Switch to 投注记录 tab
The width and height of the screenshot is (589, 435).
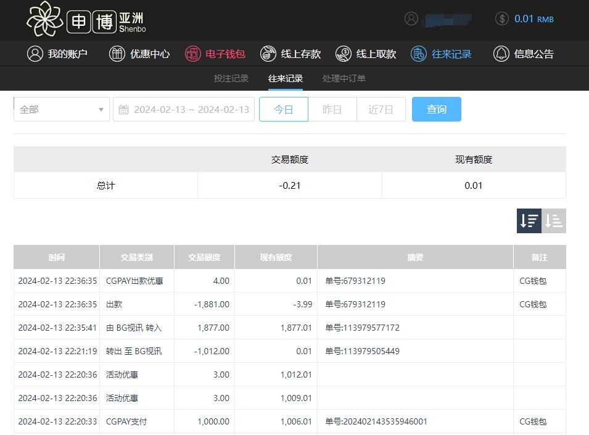tap(231, 78)
